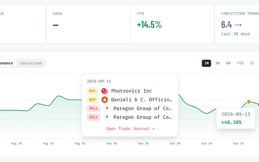Click the Danieli & C. star logo icon

point(105,100)
